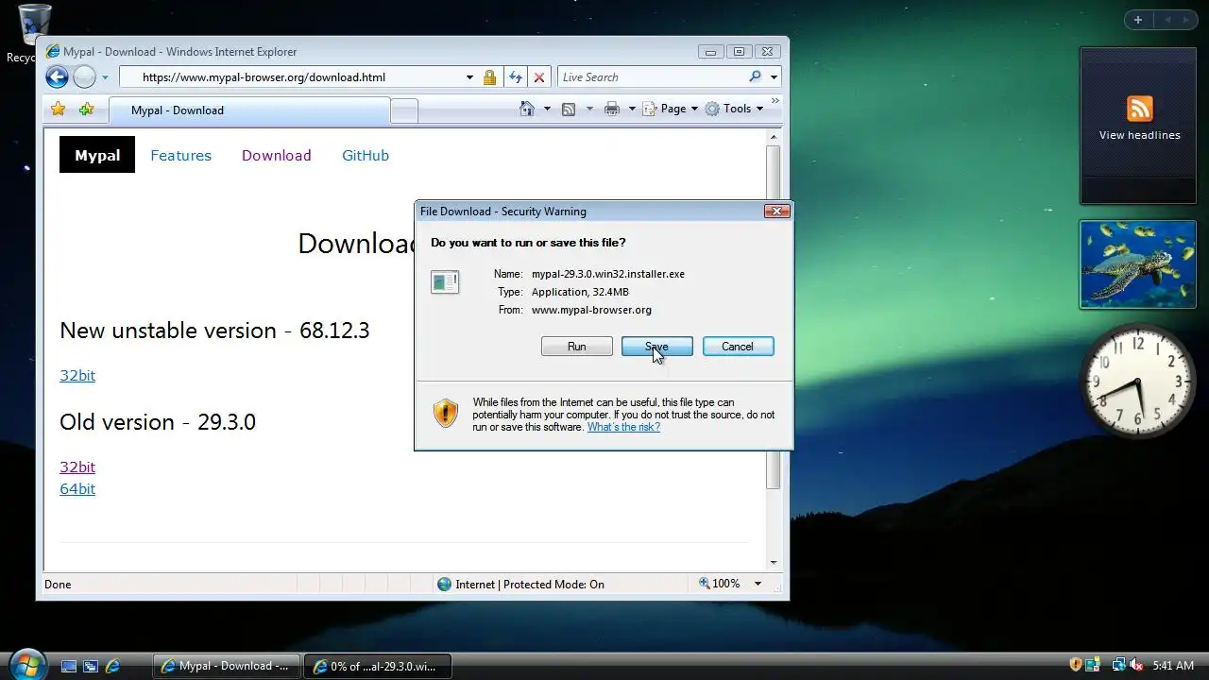
Task: Click the 5:41 AM taskbar clock
Action: pos(1173,666)
